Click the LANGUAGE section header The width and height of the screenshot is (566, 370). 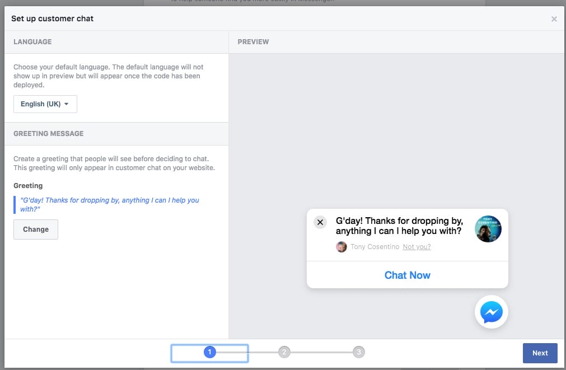[x=32, y=41]
